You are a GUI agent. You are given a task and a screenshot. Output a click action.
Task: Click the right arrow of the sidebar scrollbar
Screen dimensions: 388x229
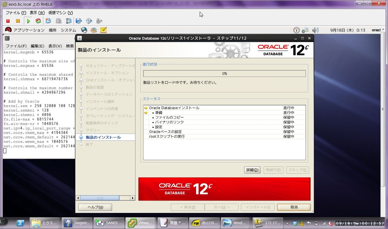click(132, 198)
